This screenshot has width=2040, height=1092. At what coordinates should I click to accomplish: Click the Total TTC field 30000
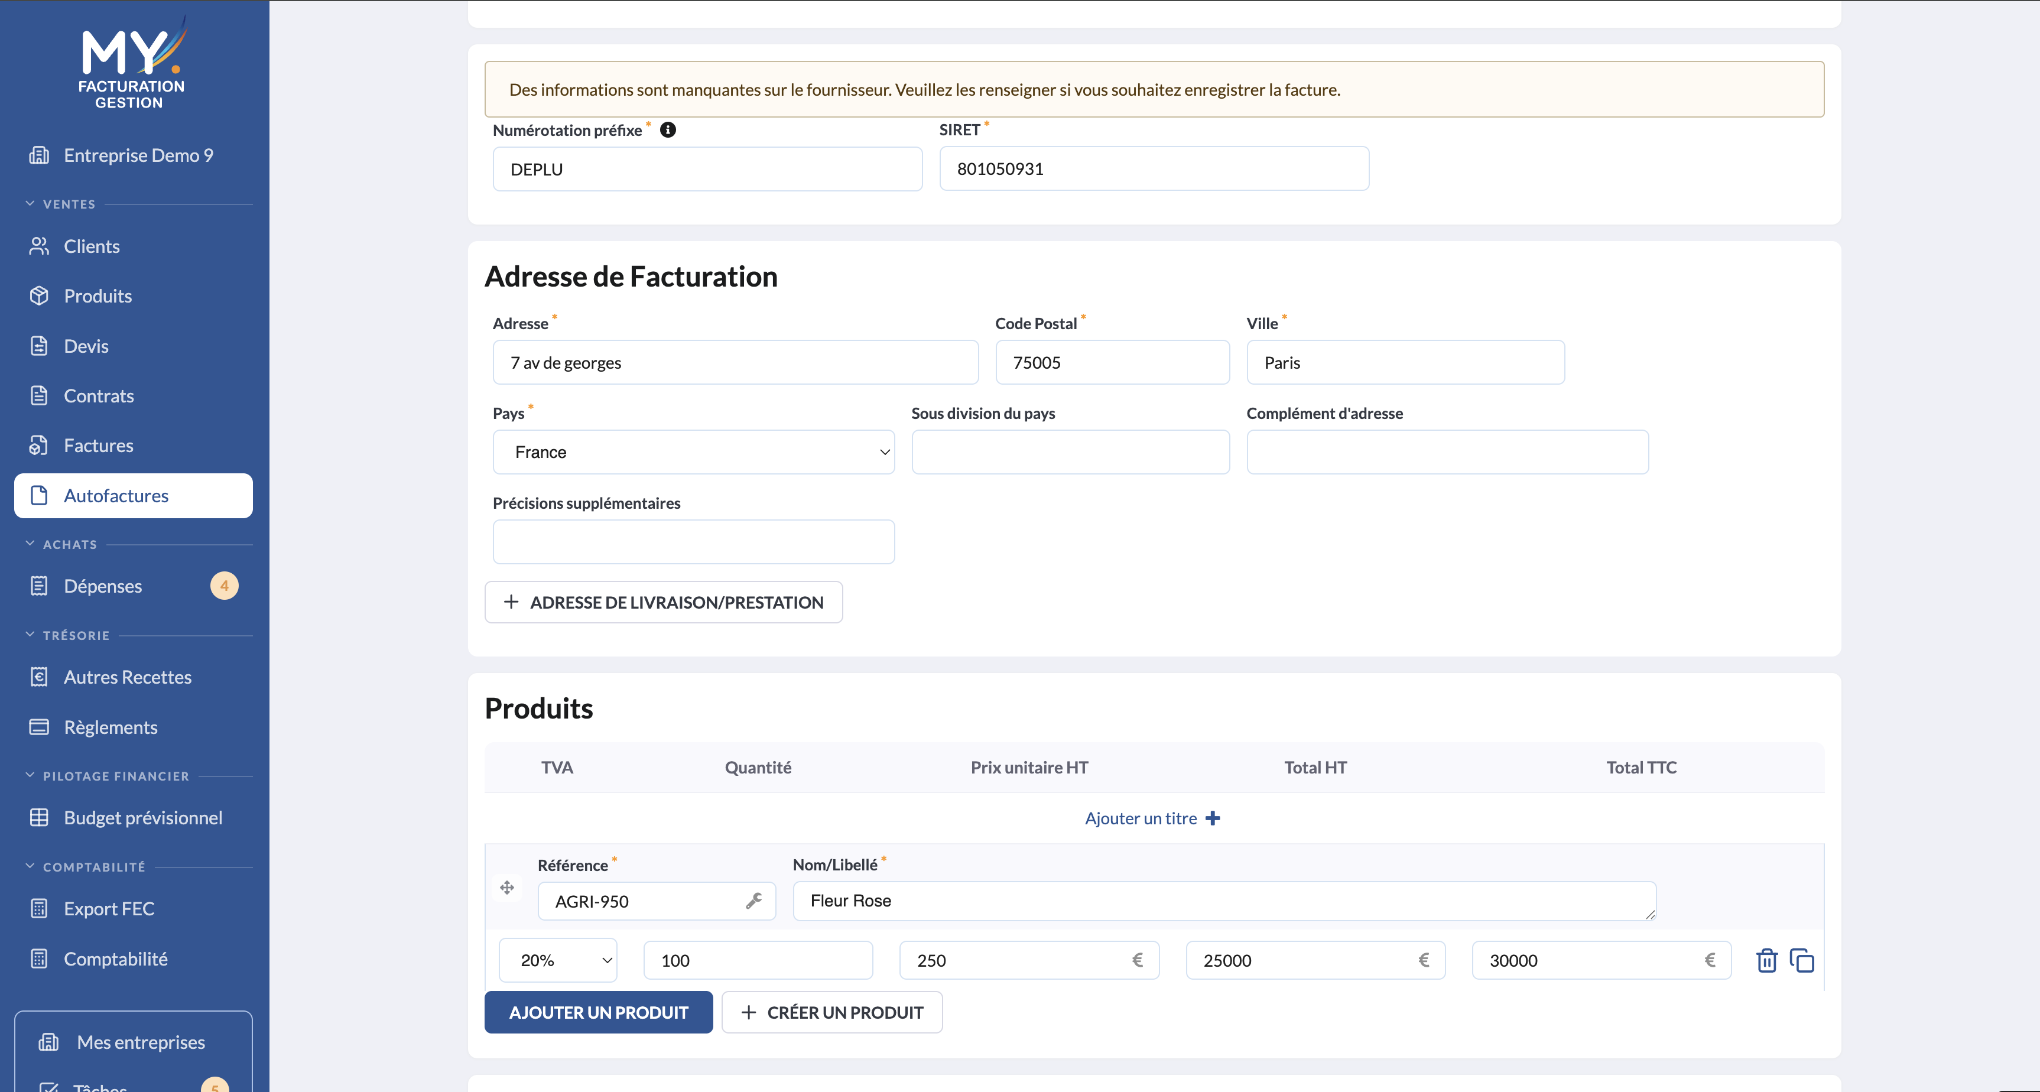pyautogui.click(x=1602, y=961)
